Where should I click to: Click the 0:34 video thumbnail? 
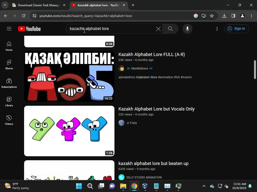click(69, 41)
